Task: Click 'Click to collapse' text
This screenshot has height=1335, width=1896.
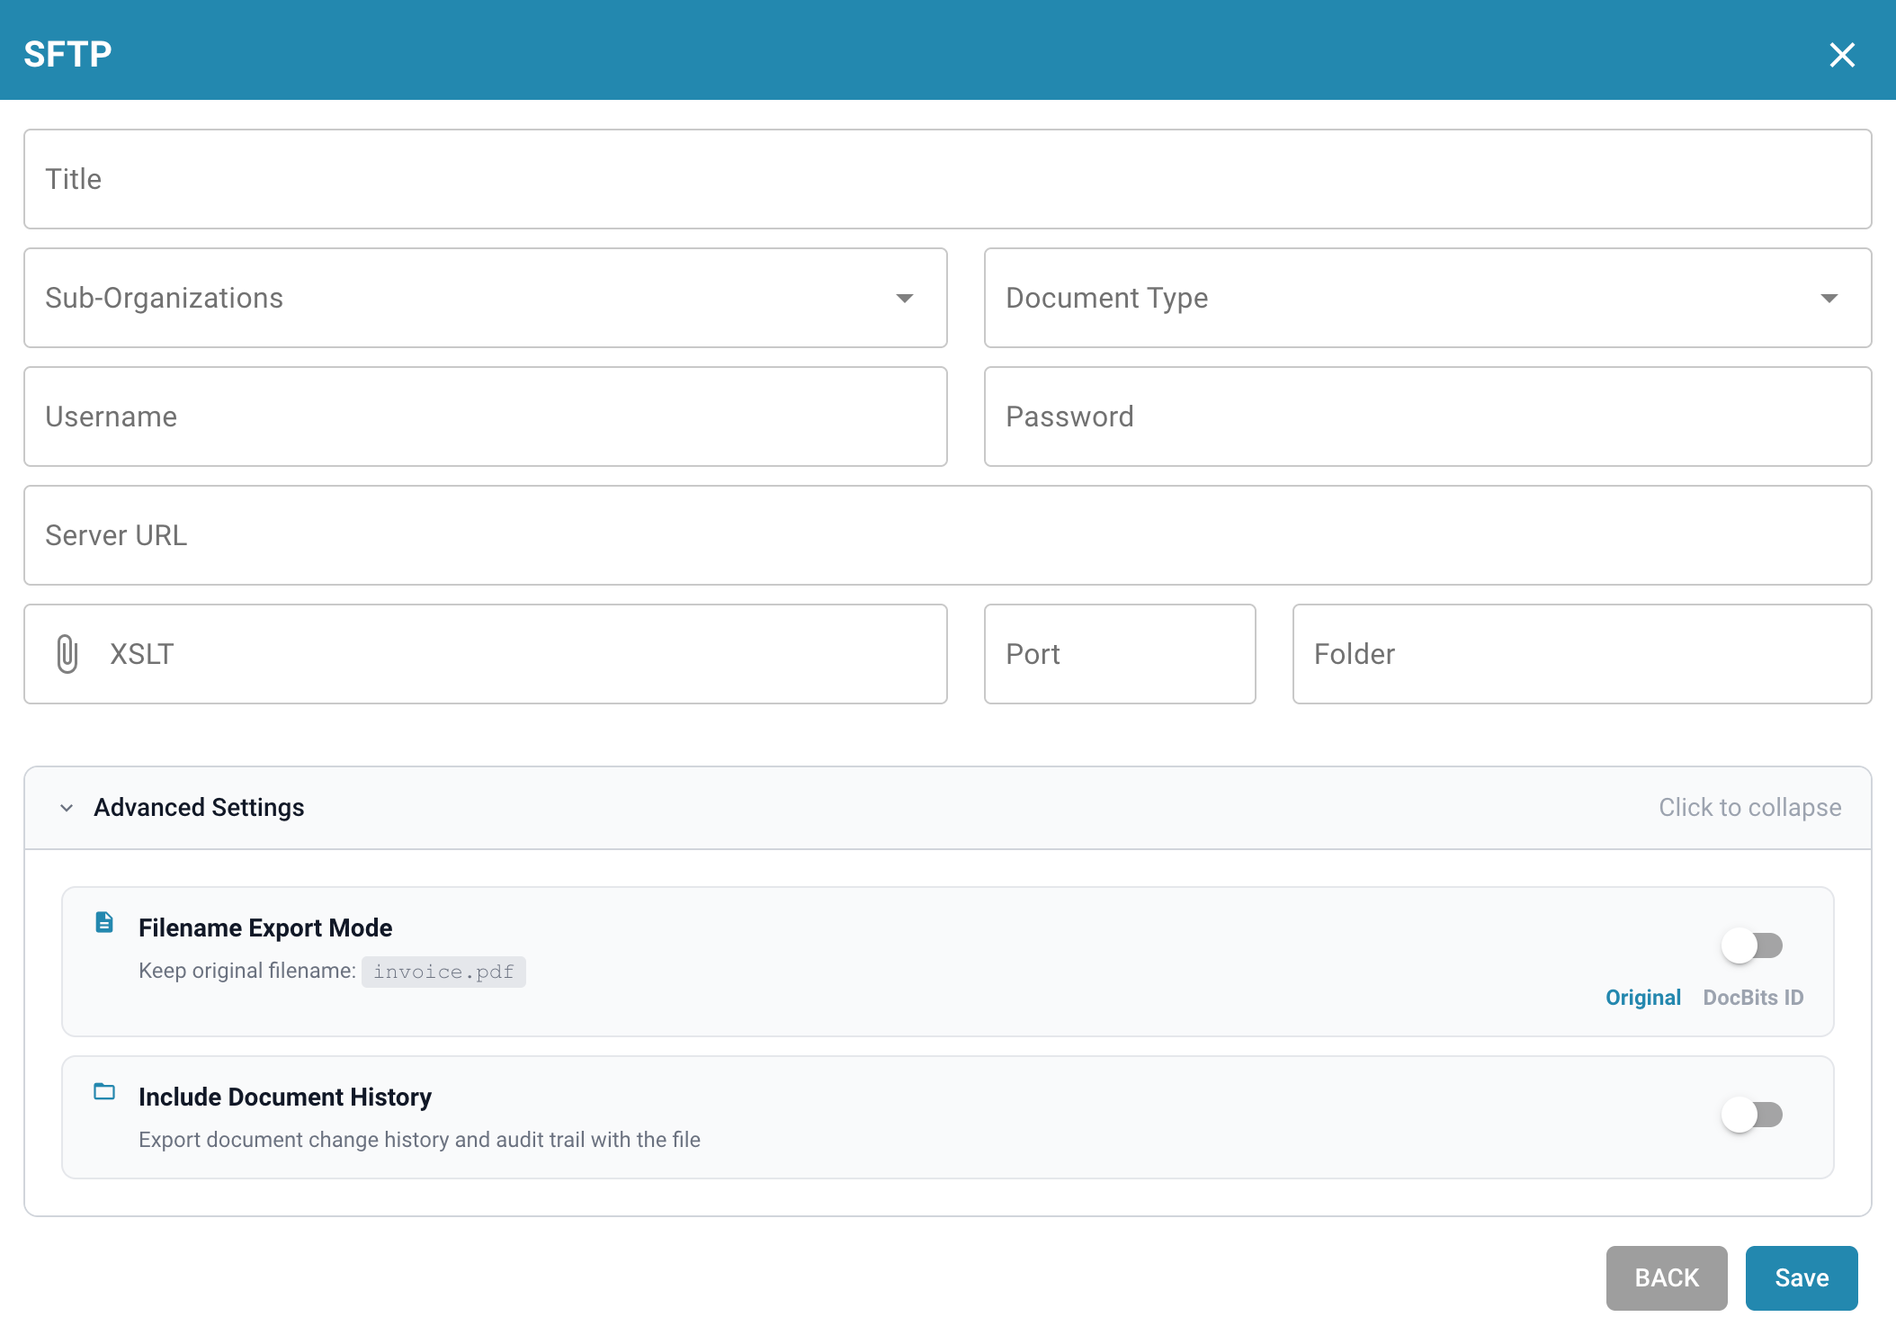Action: [1749, 808]
